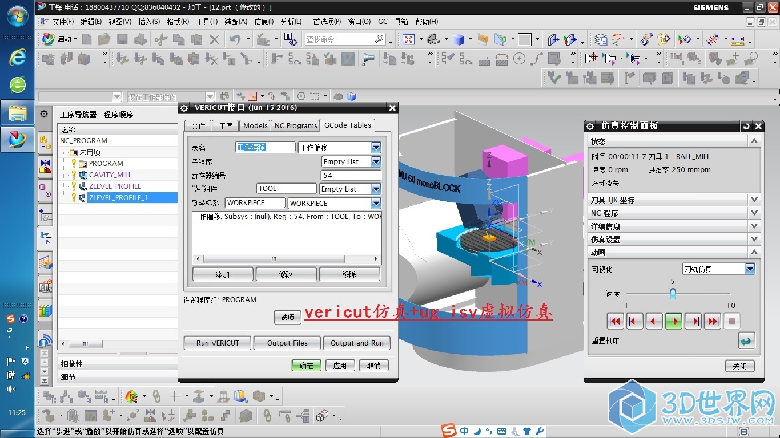
Task: Open the subsystem Empty List dropdown
Action: point(376,162)
